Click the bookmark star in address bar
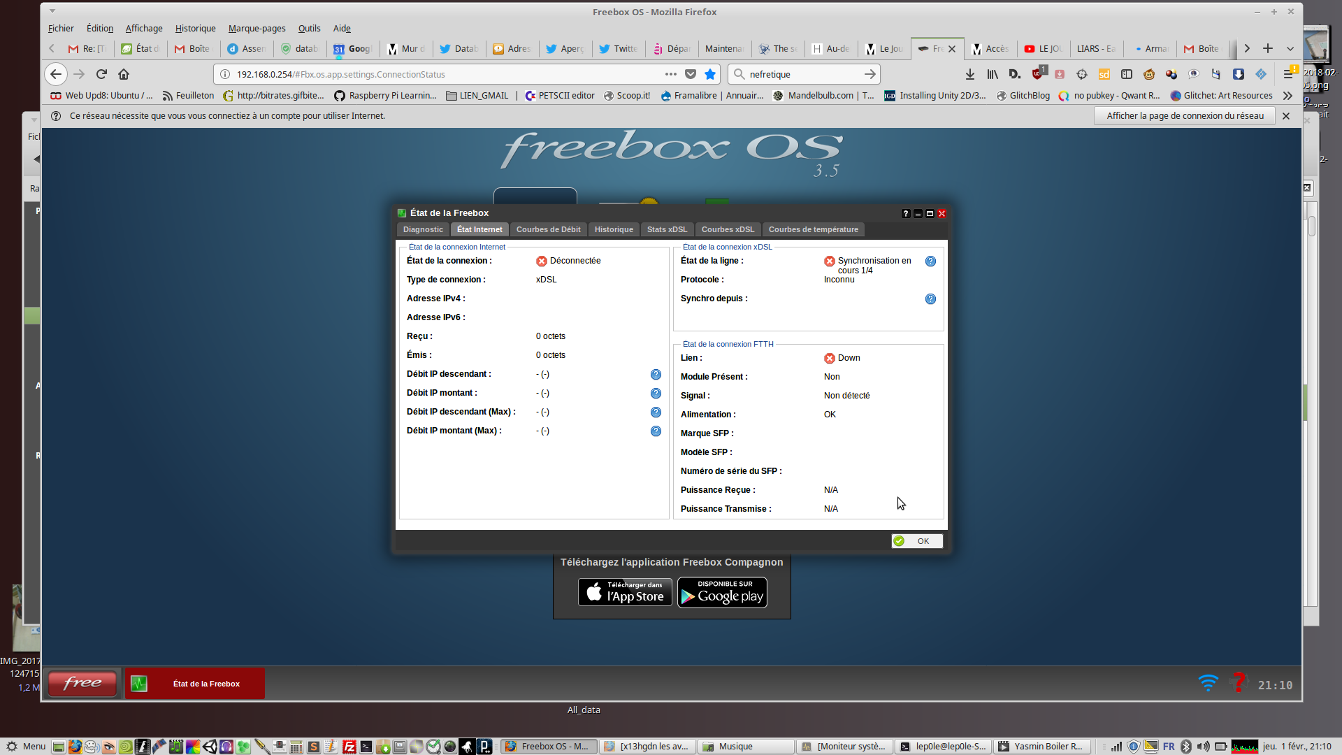Viewport: 1342px width, 755px height. click(x=710, y=74)
